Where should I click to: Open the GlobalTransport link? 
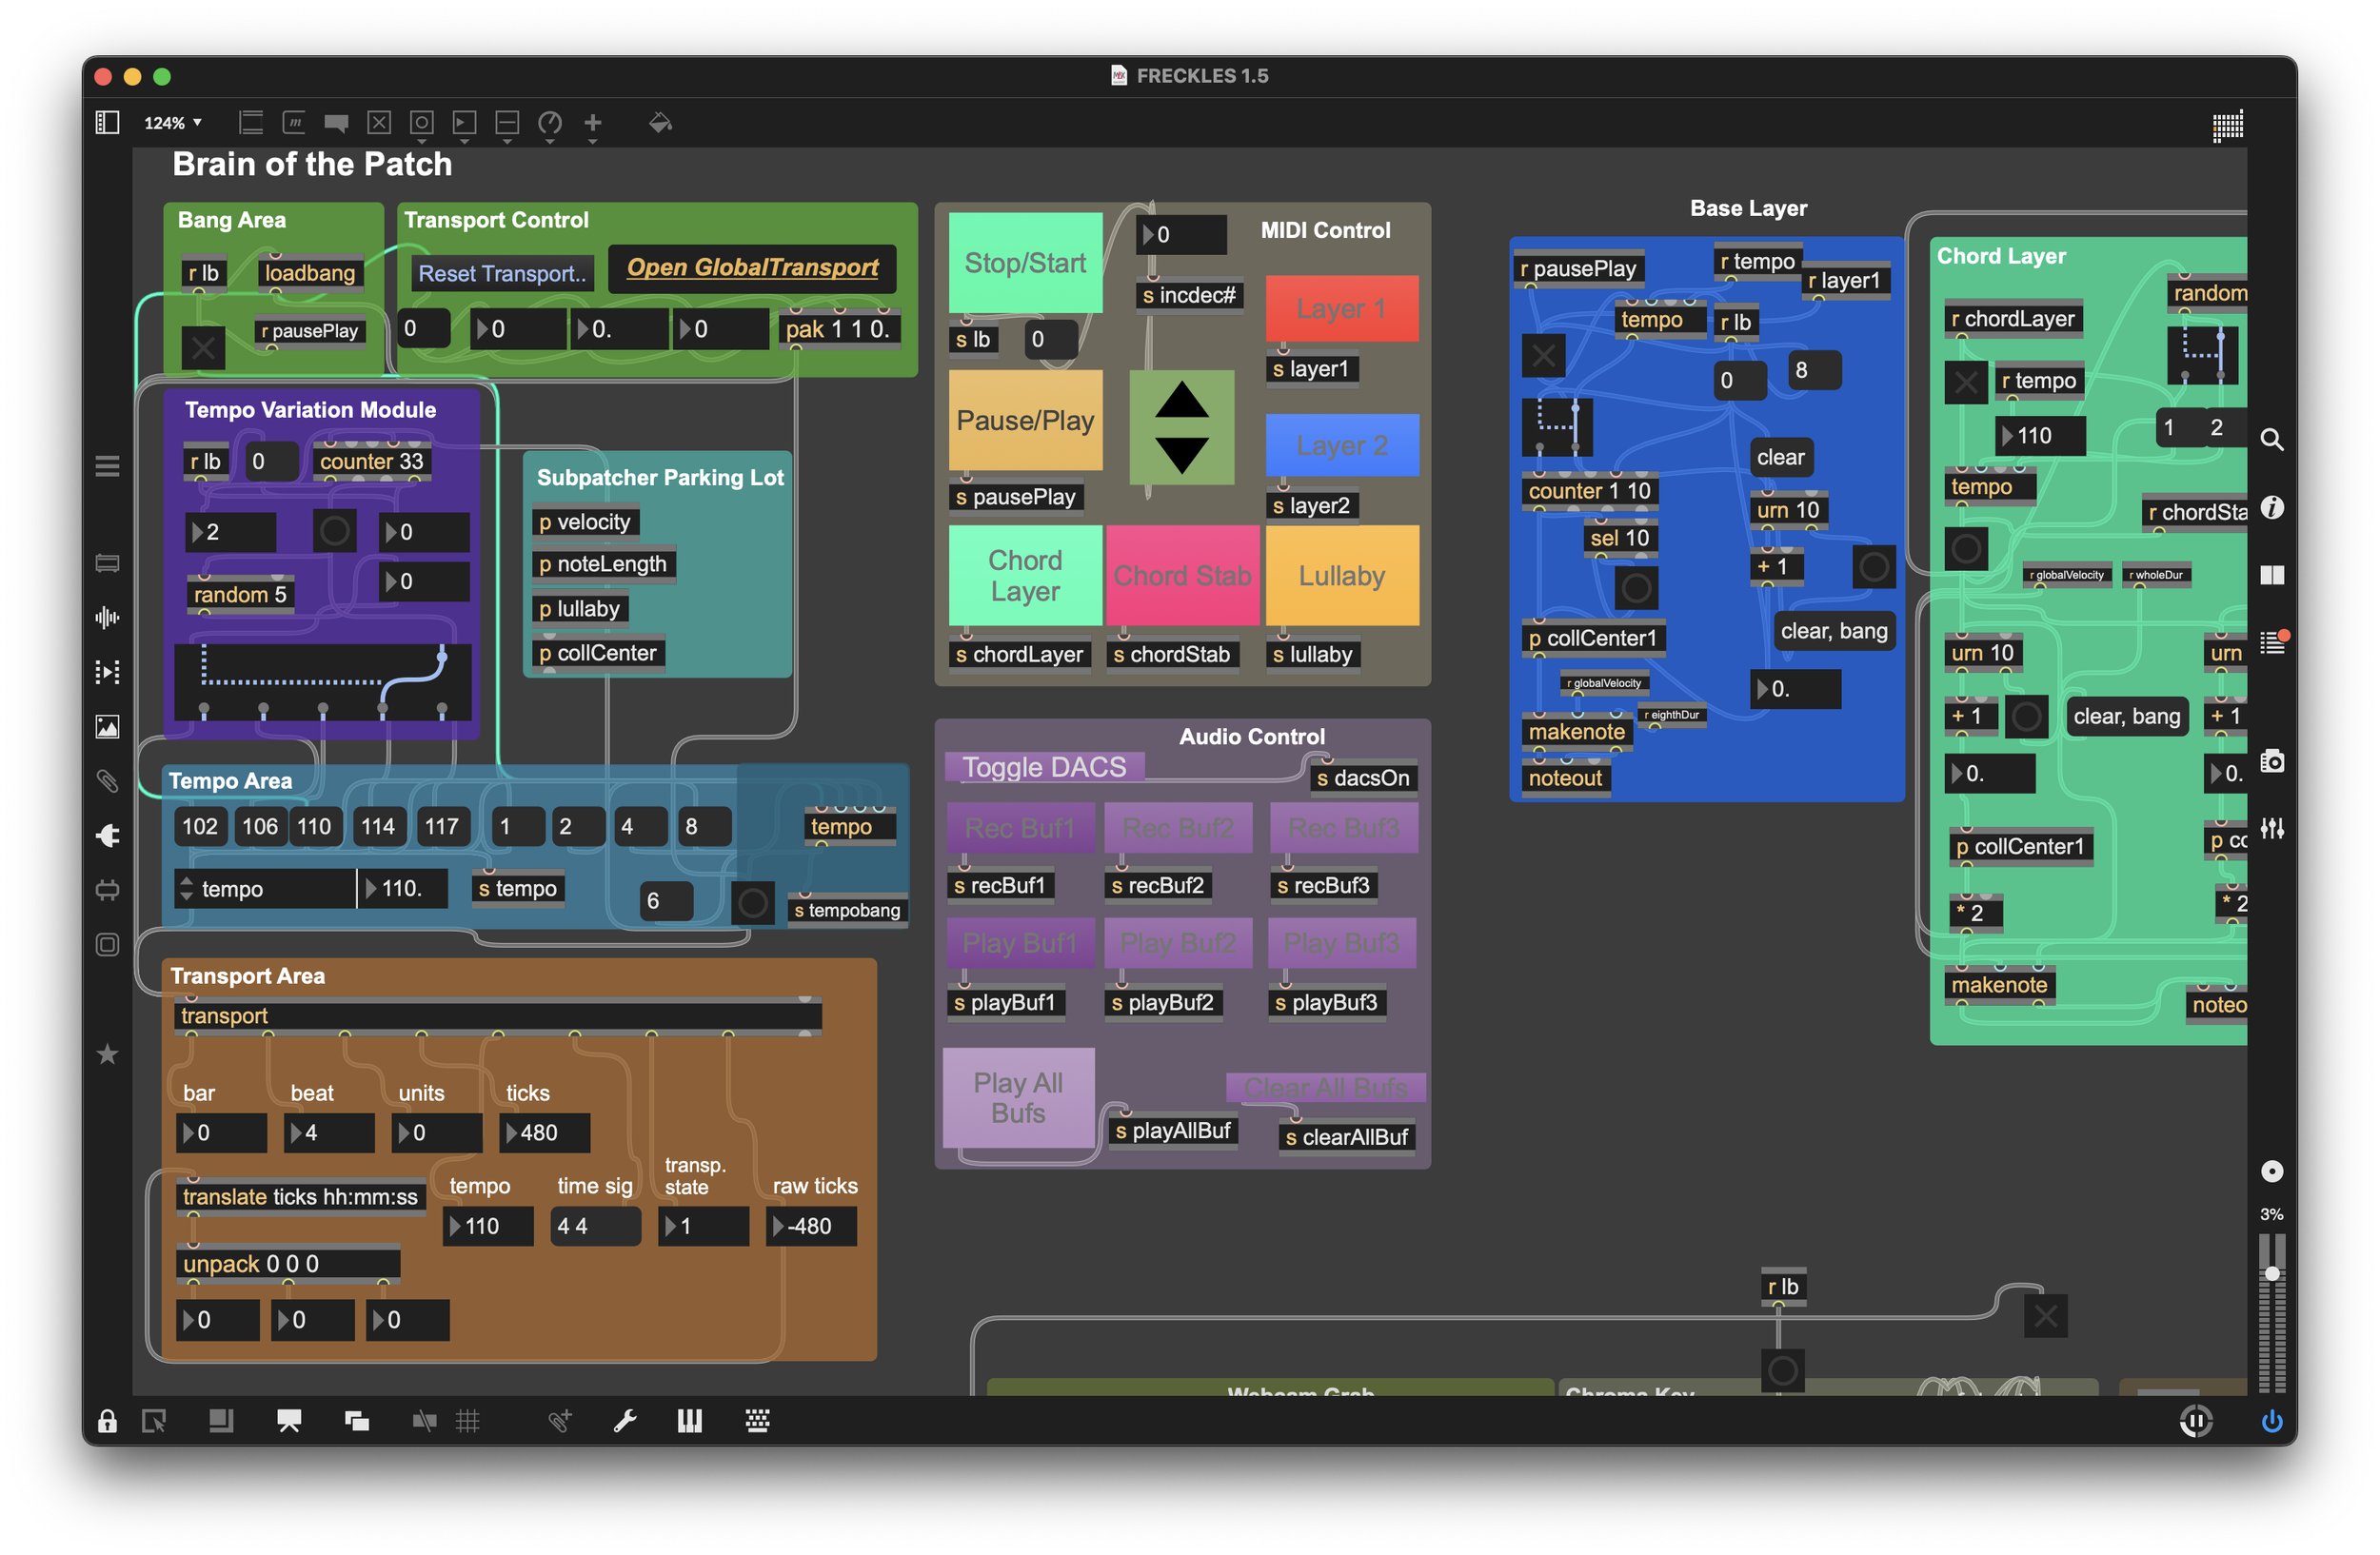point(752,267)
